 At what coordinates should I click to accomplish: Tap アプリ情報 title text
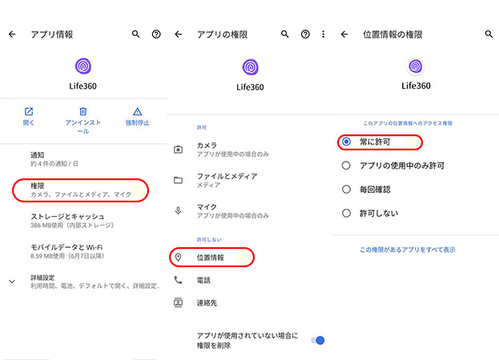[52, 34]
